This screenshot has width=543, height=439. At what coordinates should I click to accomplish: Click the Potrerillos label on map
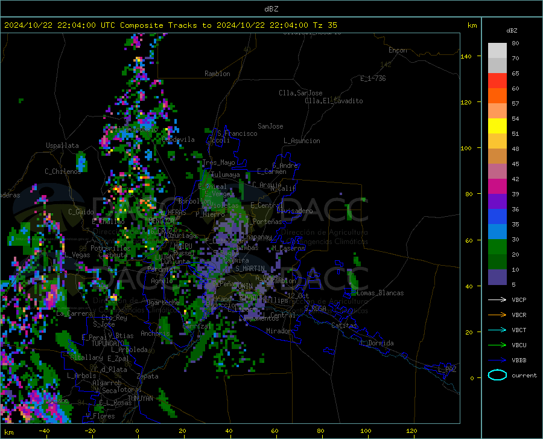110,248
